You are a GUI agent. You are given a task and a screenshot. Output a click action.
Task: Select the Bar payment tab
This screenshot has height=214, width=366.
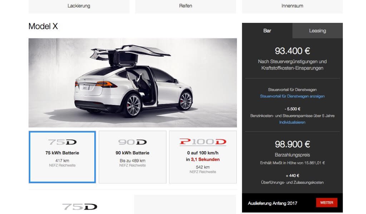pyautogui.click(x=267, y=31)
